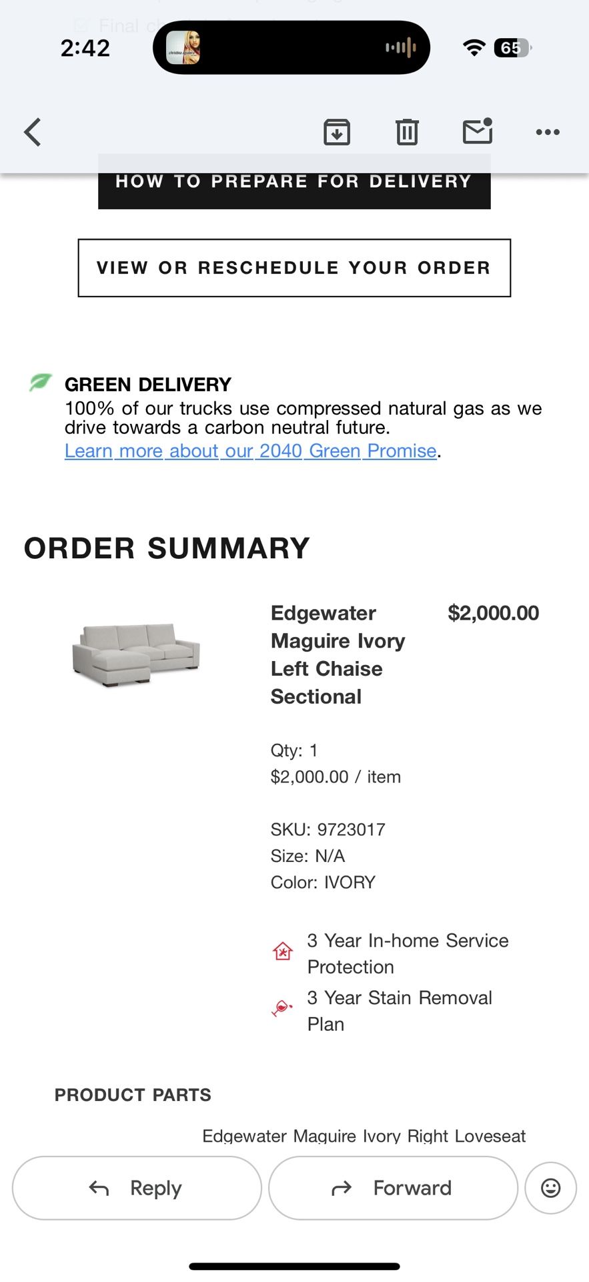Mark the email as unread
This screenshot has height=1282, width=589.
point(476,132)
